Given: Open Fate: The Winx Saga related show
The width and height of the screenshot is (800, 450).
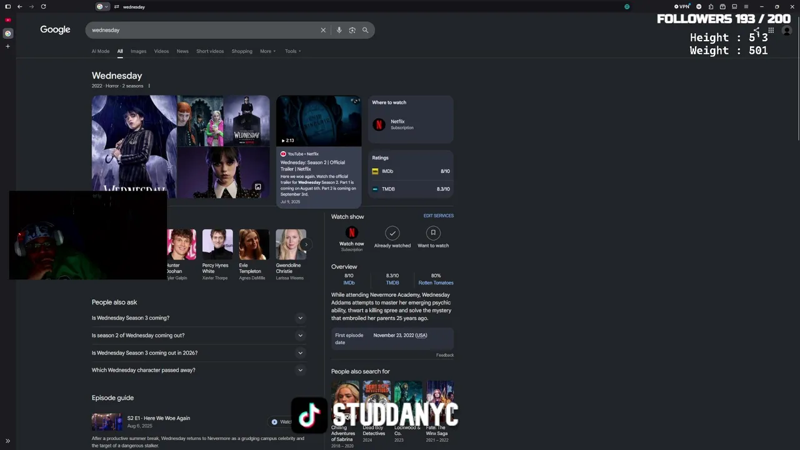Looking at the screenshot, I should point(439,412).
